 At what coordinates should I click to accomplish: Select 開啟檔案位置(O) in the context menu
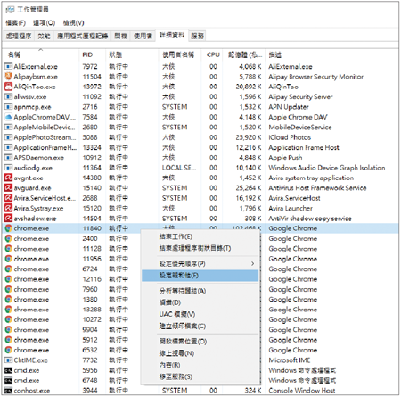183,342
